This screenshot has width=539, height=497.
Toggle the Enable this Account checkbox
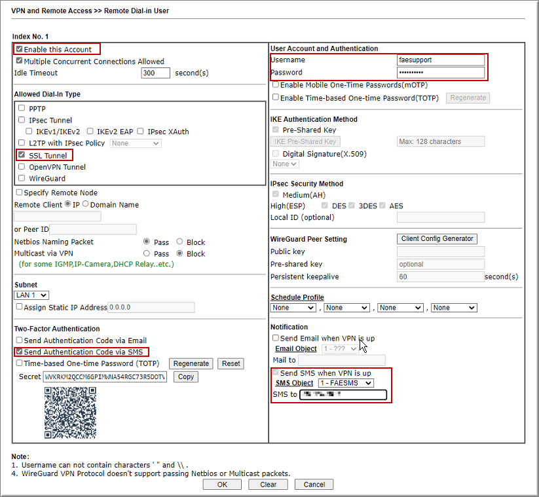pos(20,49)
